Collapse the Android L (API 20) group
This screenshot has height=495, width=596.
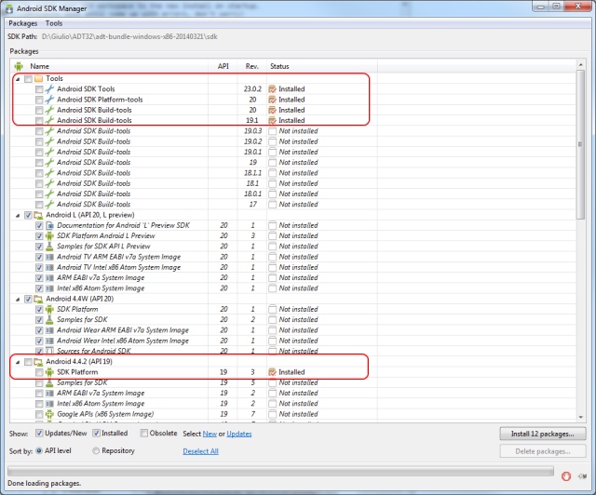18,215
